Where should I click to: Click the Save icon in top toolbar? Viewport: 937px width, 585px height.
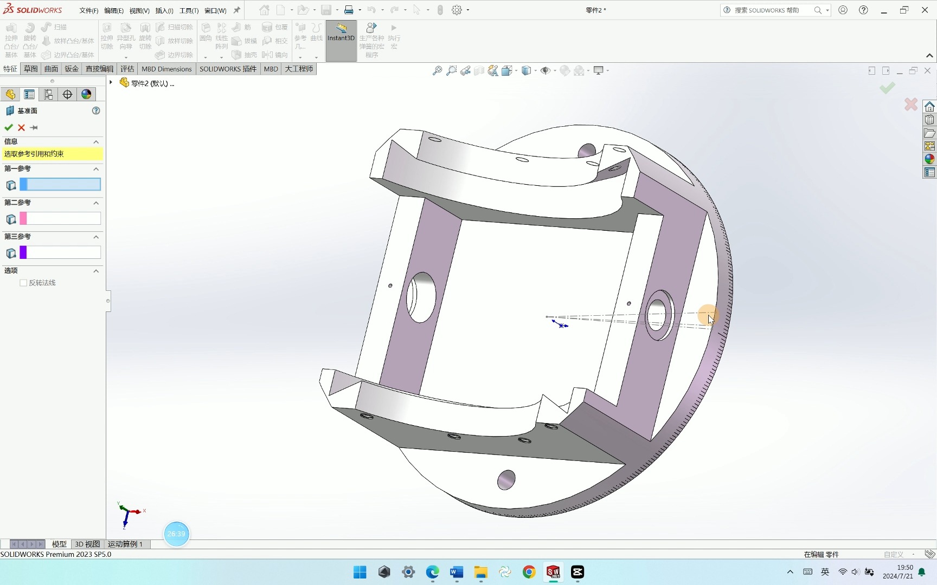(326, 10)
